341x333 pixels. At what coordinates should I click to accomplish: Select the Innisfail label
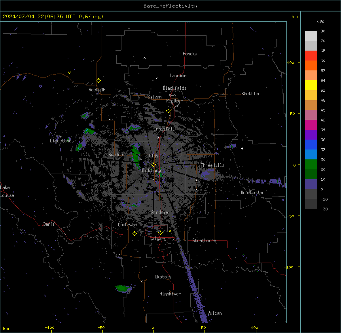pyautogui.click(x=164, y=129)
